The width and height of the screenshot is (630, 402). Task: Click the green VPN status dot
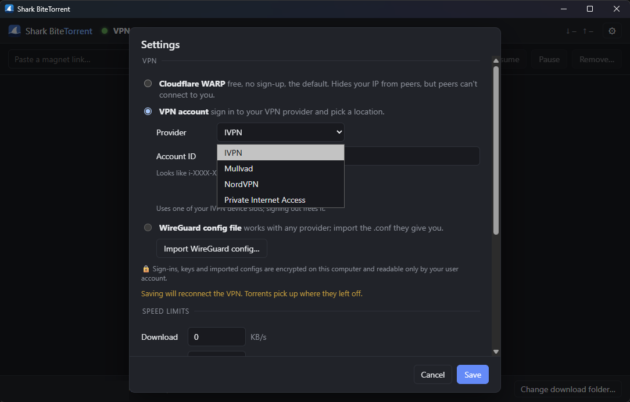click(x=105, y=31)
